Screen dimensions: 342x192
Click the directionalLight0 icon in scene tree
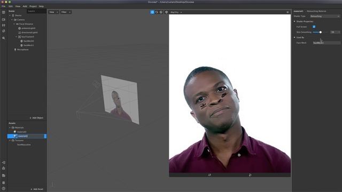click(19, 33)
